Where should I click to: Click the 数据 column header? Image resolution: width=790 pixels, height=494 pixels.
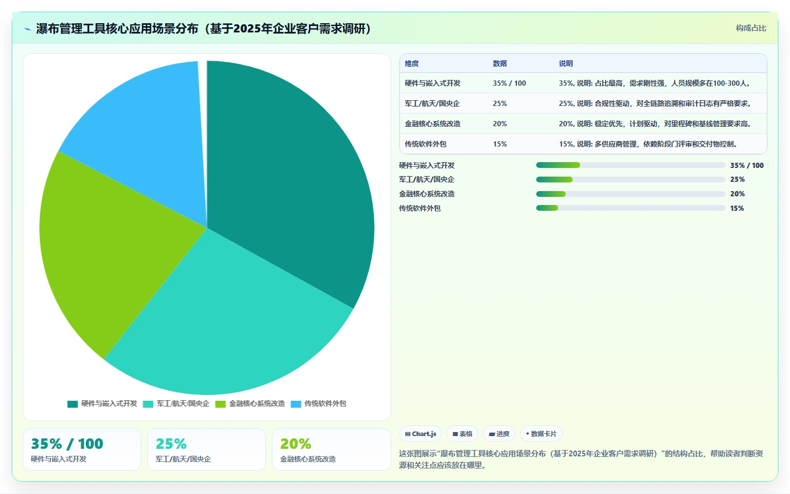pyautogui.click(x=500, y=64)
